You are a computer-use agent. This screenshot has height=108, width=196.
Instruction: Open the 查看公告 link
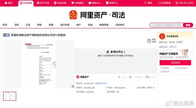173,47
